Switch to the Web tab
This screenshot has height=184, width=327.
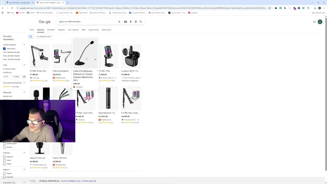coord(84,30)
